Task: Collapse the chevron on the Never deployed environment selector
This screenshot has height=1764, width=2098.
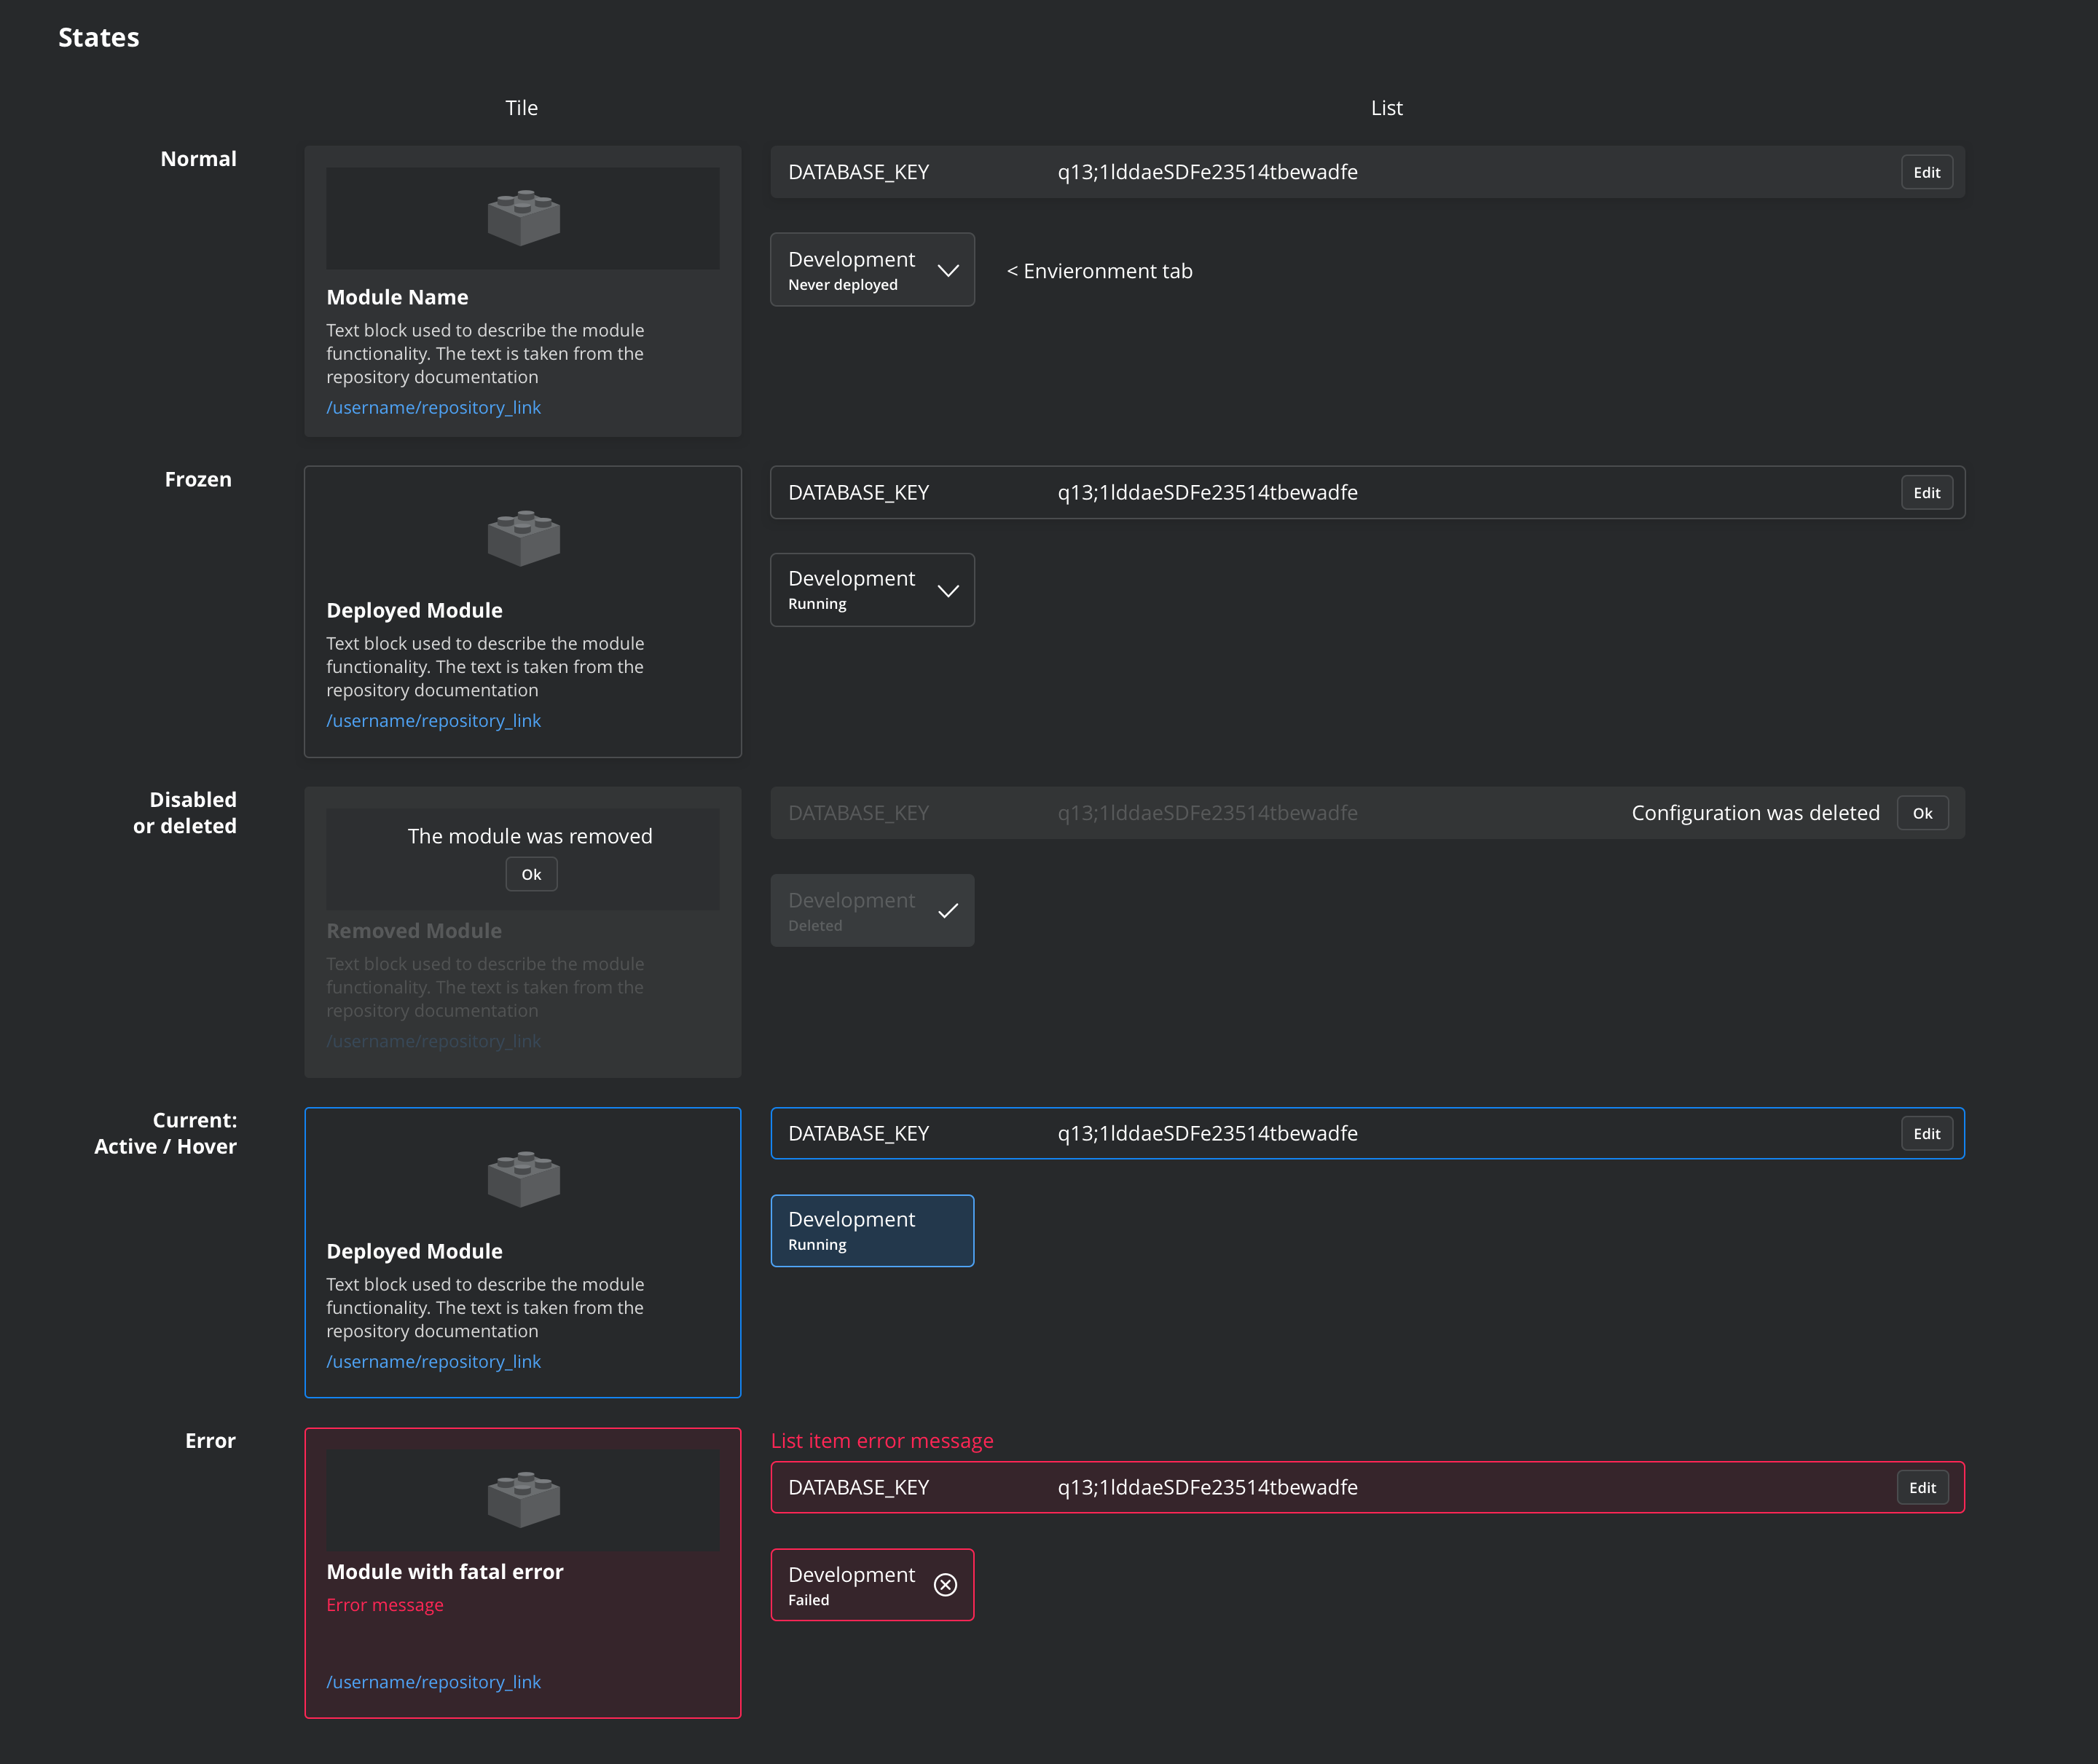Action: [x=948, y=270]
